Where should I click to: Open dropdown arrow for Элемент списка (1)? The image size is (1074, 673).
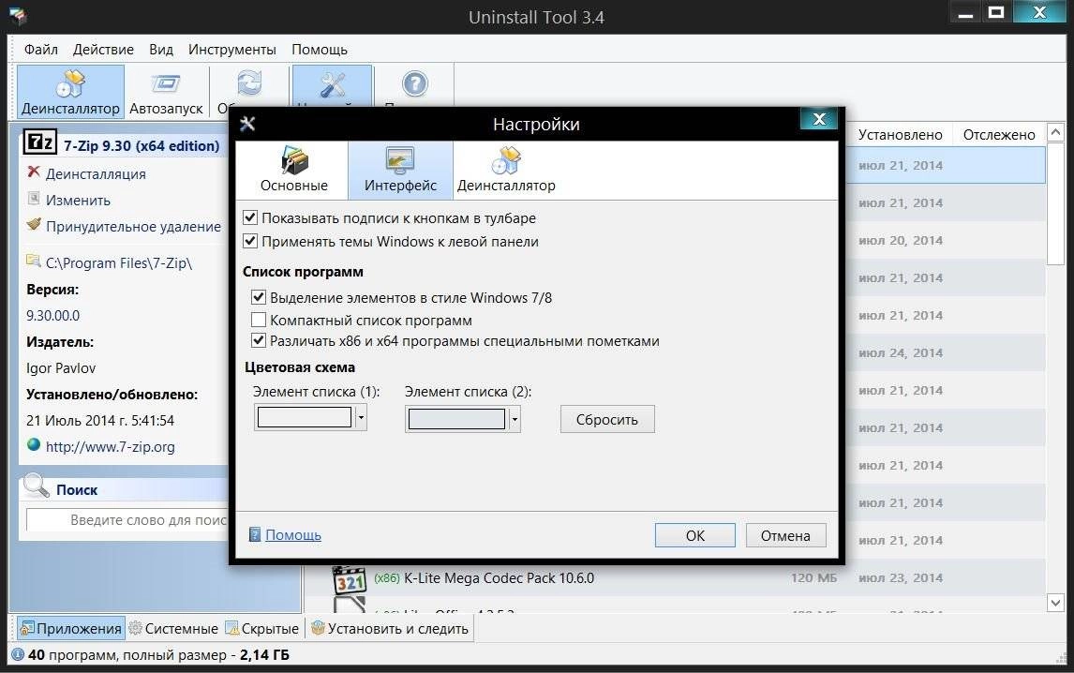(361, 417)
